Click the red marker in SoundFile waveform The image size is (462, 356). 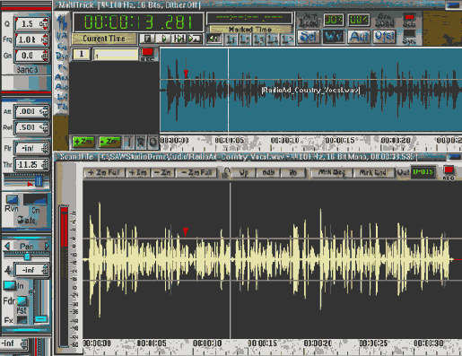[x=186, y=231]
